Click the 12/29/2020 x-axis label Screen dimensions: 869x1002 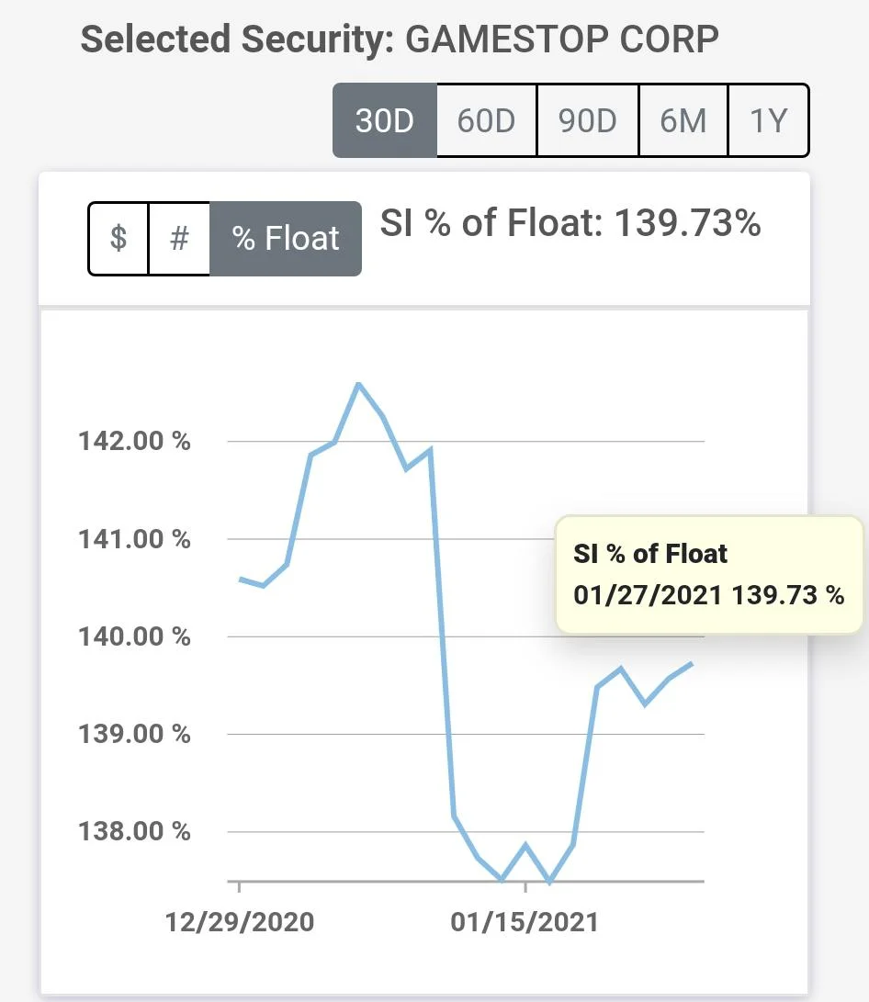click(x=240, y=921)
